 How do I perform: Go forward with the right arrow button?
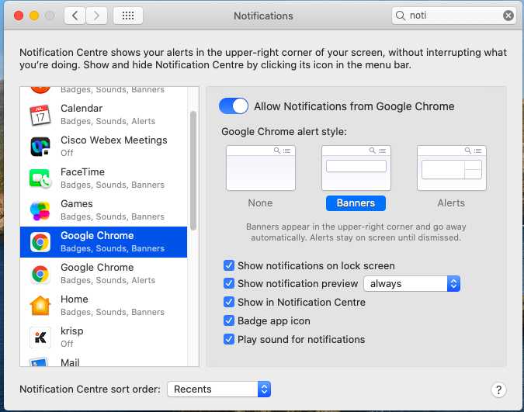(x=96, y=16)
